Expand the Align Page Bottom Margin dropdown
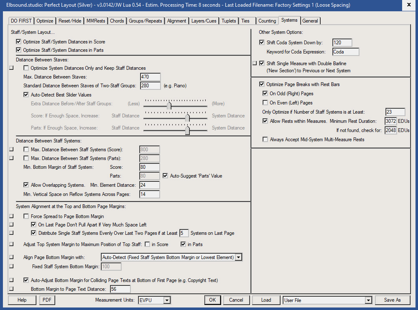The image size is (418, 310). (x=239, y=257)
